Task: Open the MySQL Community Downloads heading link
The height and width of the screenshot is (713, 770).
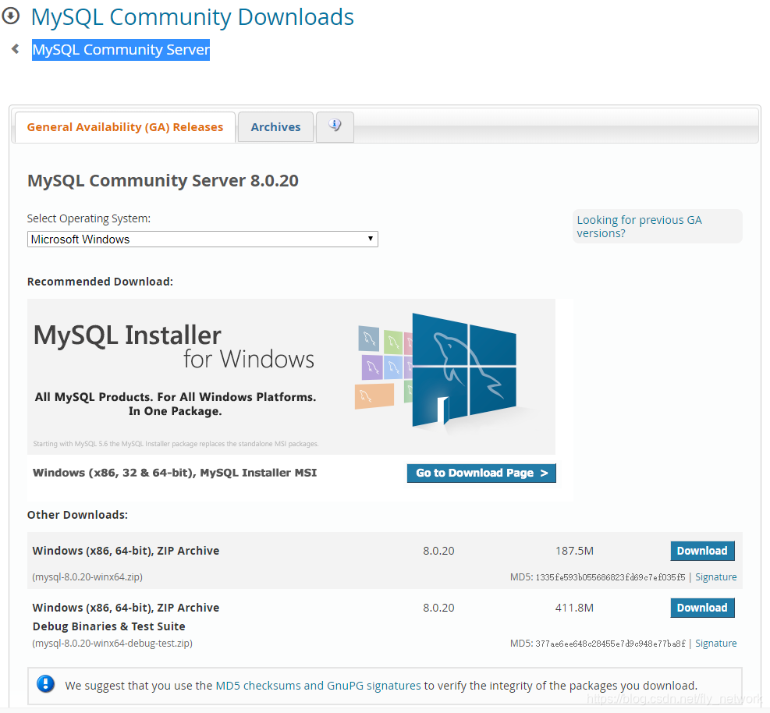Action: 192,17
